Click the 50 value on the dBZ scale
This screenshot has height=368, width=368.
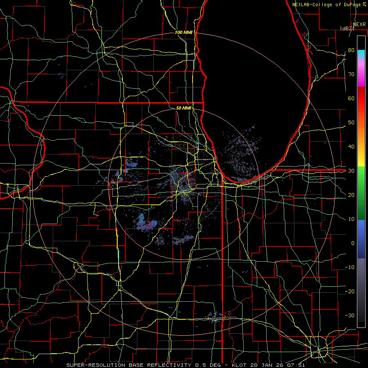coord(351,123)
